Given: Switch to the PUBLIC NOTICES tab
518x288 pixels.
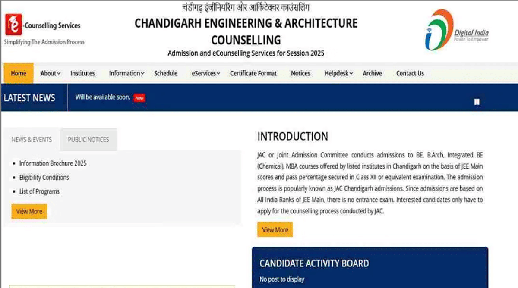Looking at the screenshot, I should point(88,139).
